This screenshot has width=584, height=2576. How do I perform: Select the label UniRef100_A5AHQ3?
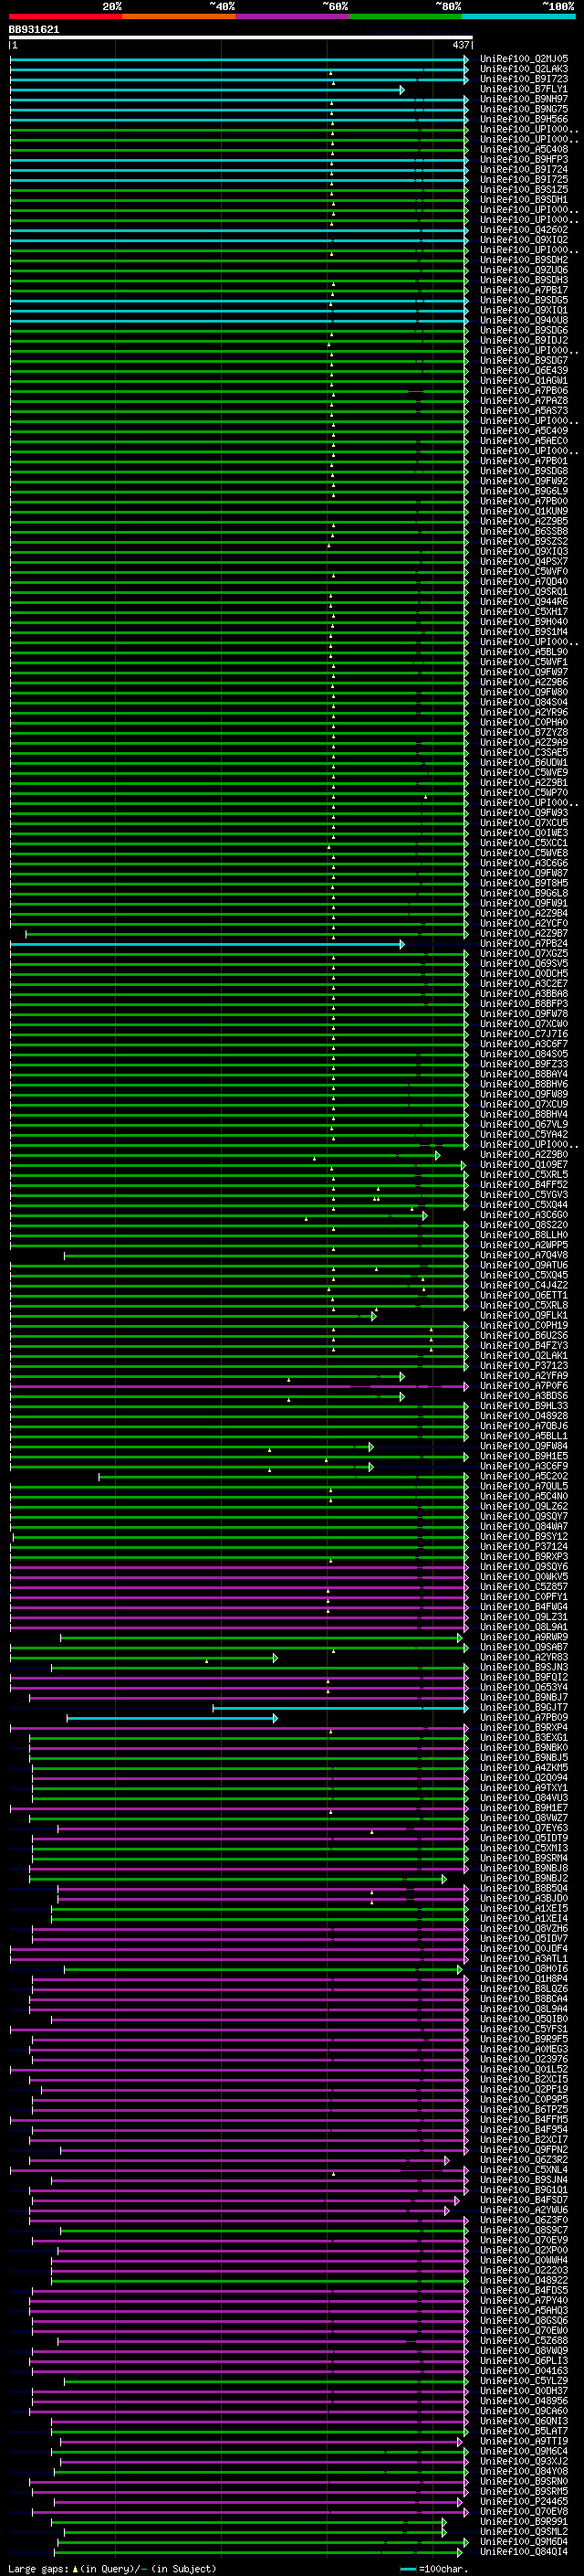pyautogui.click(x=524, y=2311)
